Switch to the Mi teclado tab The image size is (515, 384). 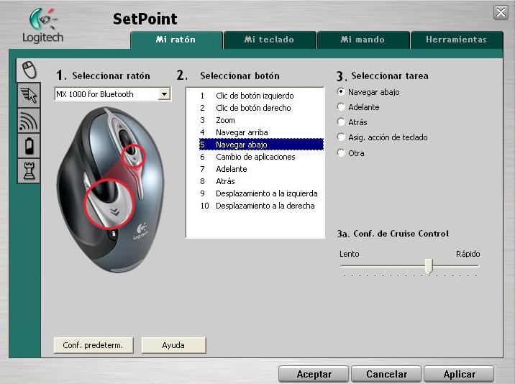click(269, 40)
